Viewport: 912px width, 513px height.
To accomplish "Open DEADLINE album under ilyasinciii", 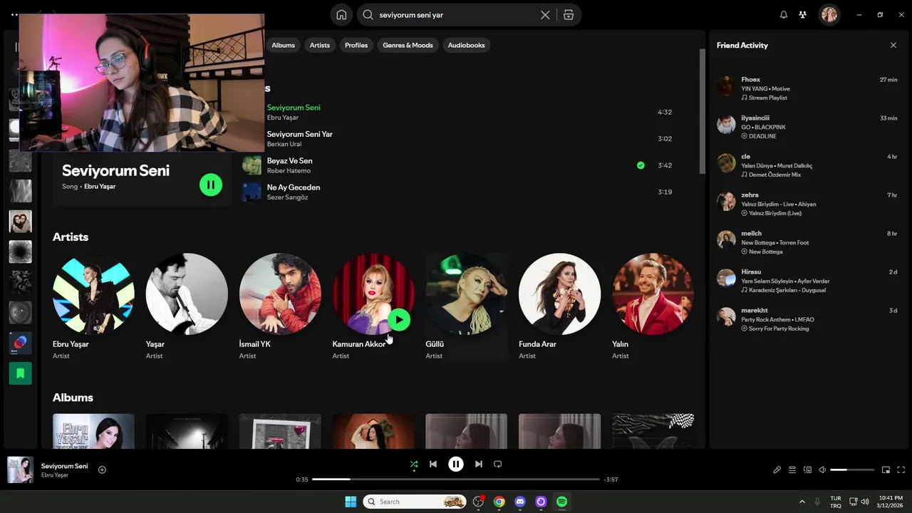I will (762, 136).
